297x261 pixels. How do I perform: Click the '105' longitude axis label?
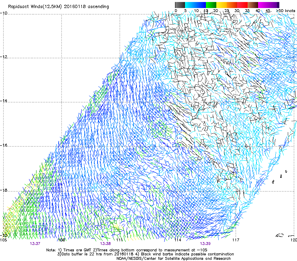point(3,240)
